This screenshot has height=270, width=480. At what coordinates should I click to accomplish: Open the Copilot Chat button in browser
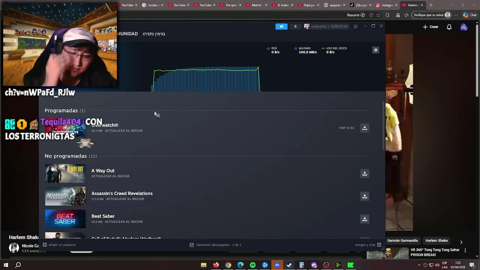click(x=469, y=15)
